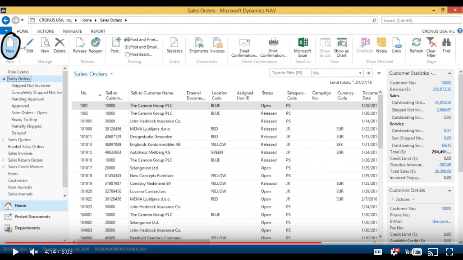
Task: Click inside the Search (Ctrl+F3) field
Action: 419,20
